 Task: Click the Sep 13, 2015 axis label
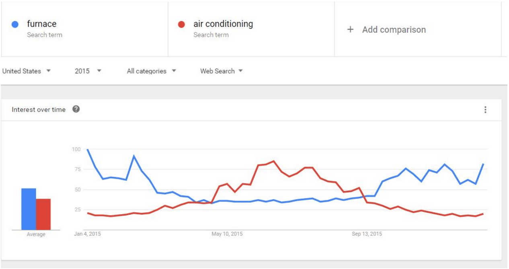(x=367, y=234)
